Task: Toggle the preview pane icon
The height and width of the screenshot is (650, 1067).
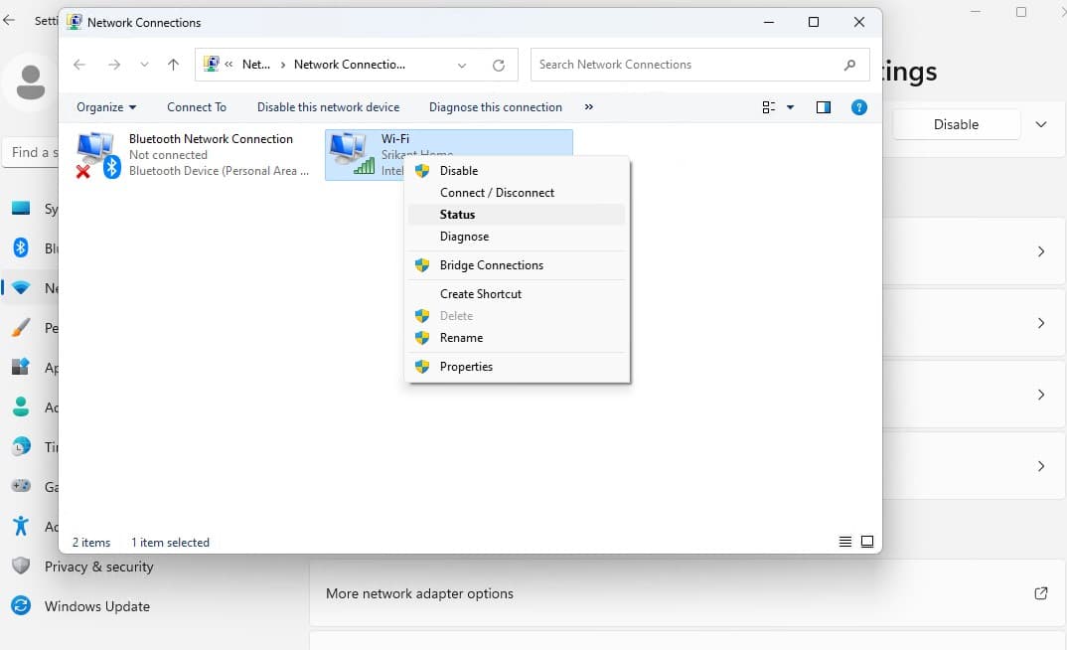Action: coord(823,107)
